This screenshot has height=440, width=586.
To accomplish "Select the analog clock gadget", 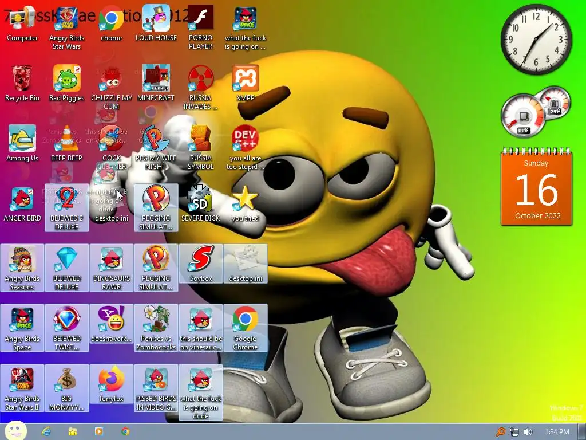I will 536,40.
